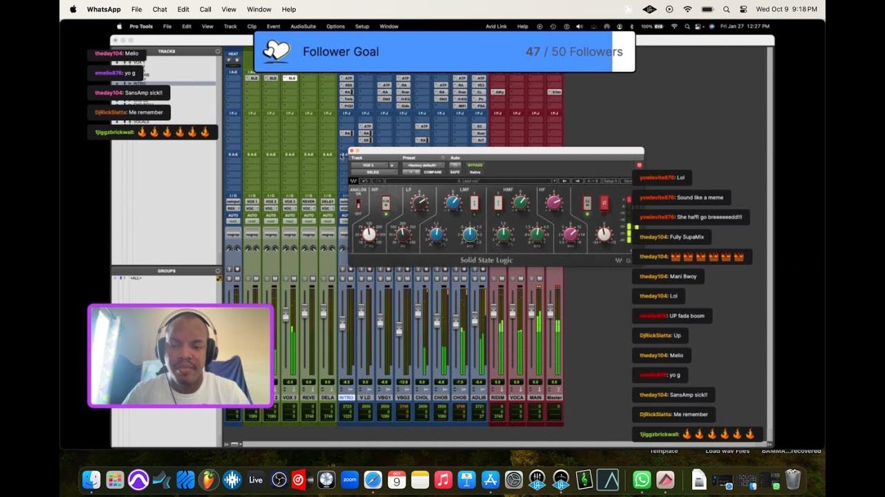
Task: Toggle the red phase invert button
Action: tap(604, 203)
